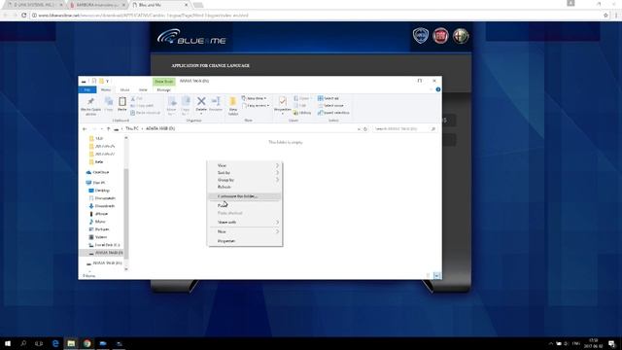Screen dimensions: 622x350
Task: Open Recent locations dropdown arrow
Action: [x=101, y=129]
